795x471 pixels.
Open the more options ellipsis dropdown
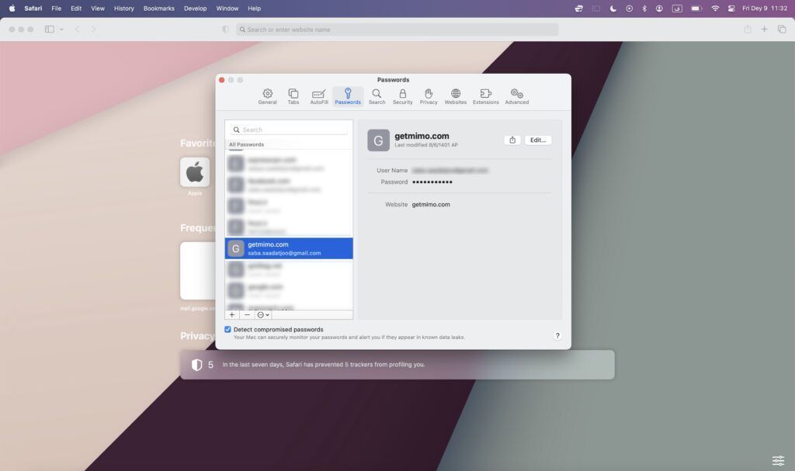[x=263, y=315]
